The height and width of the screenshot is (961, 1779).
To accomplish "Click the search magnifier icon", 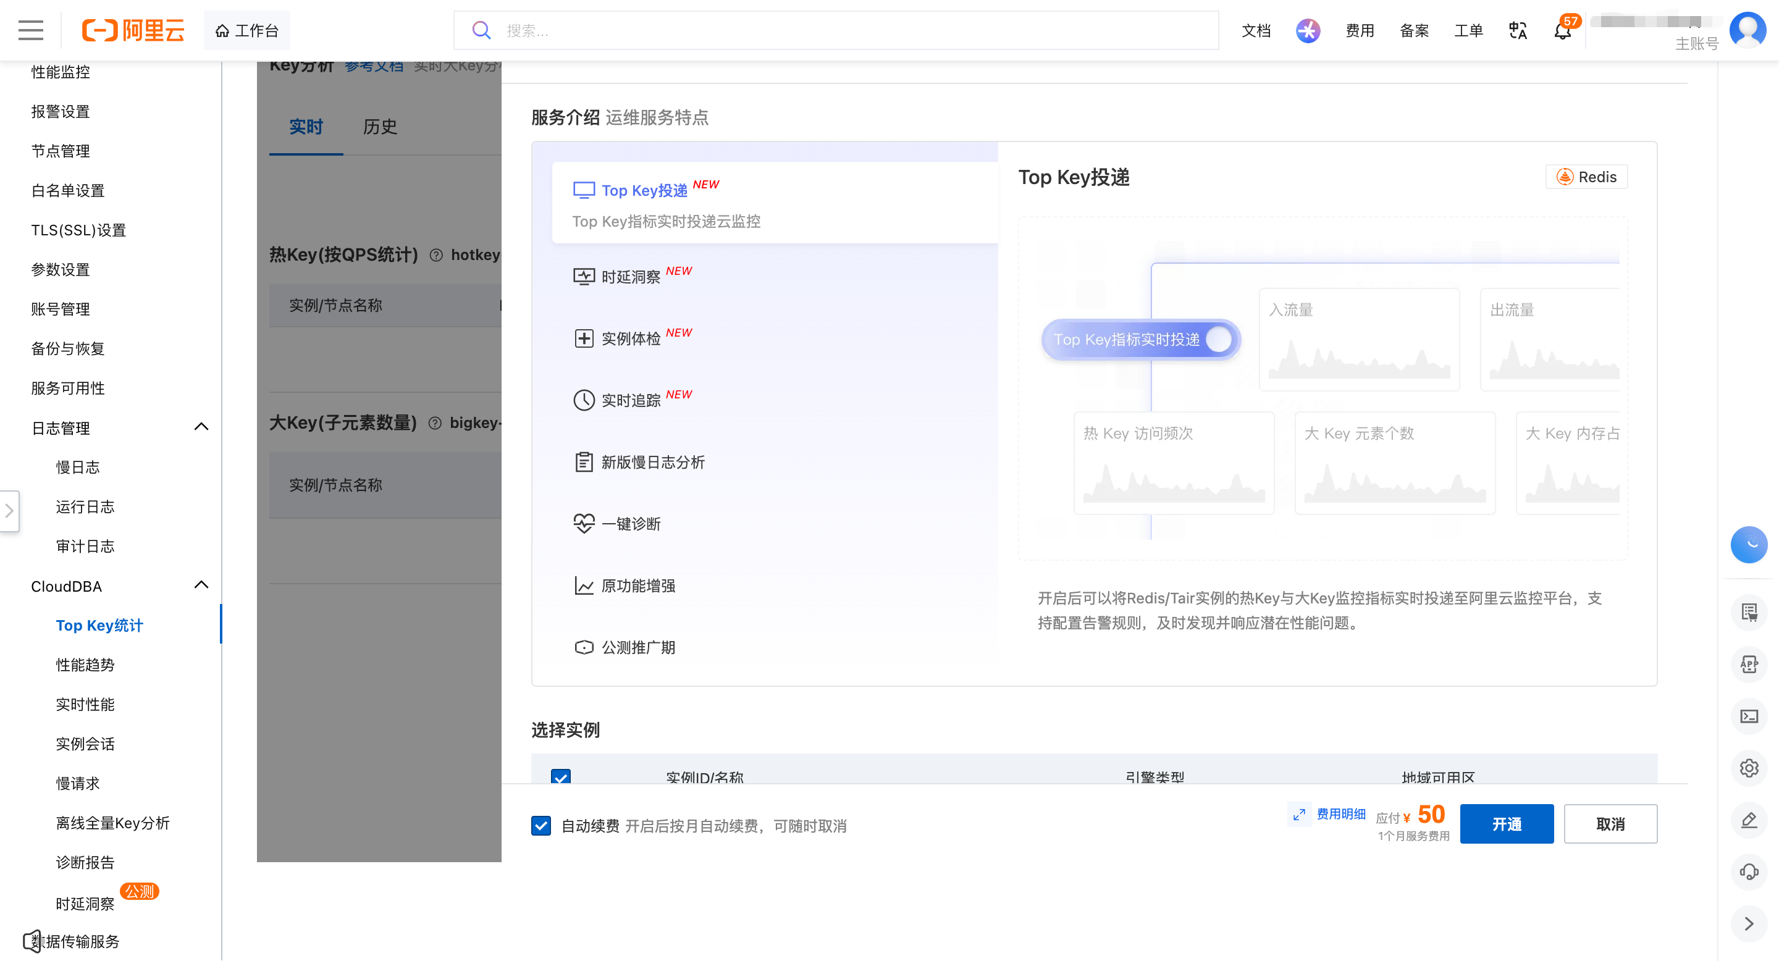I will click(x=481, y=30).
